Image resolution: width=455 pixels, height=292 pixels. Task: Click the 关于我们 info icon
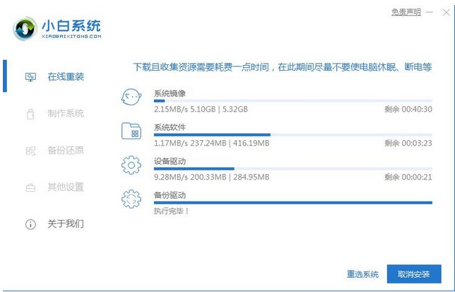click(x=30, y=224)
